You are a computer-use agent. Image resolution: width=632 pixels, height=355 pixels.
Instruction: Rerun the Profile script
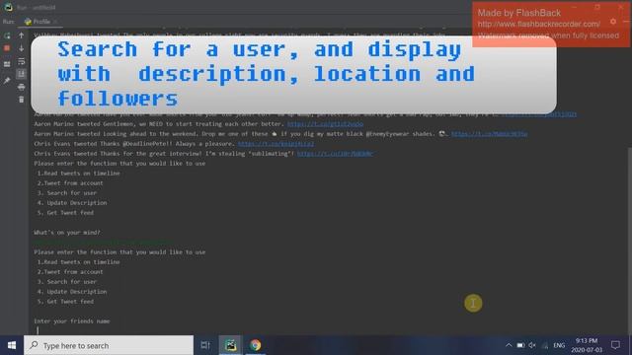pyautogui.click(x=7, y=35)
